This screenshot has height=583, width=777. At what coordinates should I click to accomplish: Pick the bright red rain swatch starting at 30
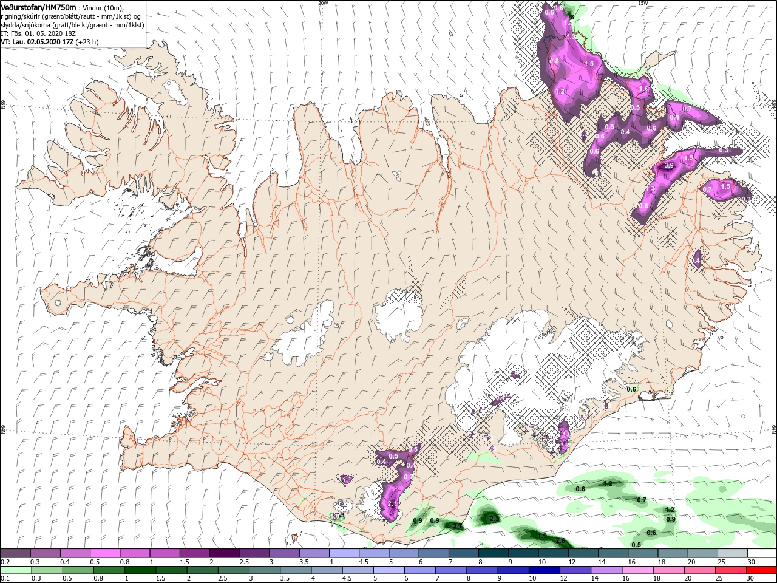[762, 570]
